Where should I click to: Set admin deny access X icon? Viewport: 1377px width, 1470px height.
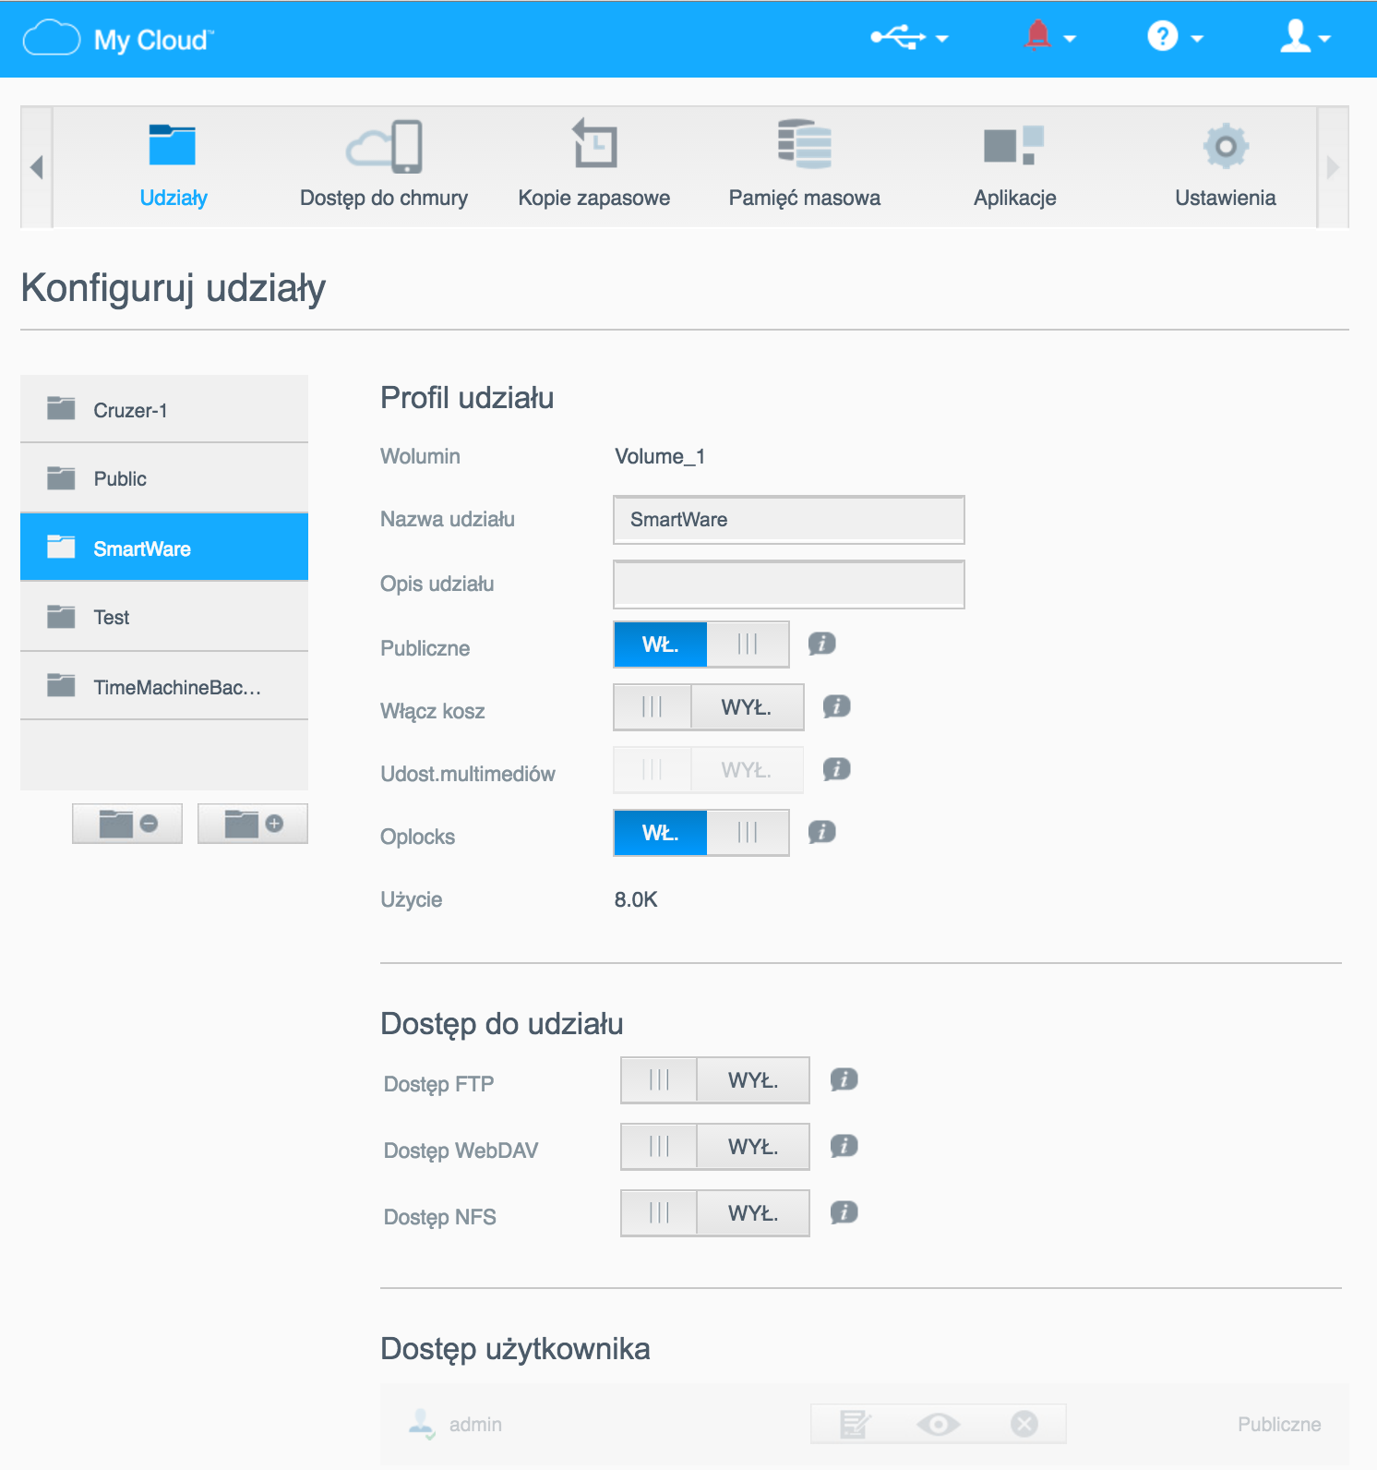pyautogui.click(x=1024, y=1424)
